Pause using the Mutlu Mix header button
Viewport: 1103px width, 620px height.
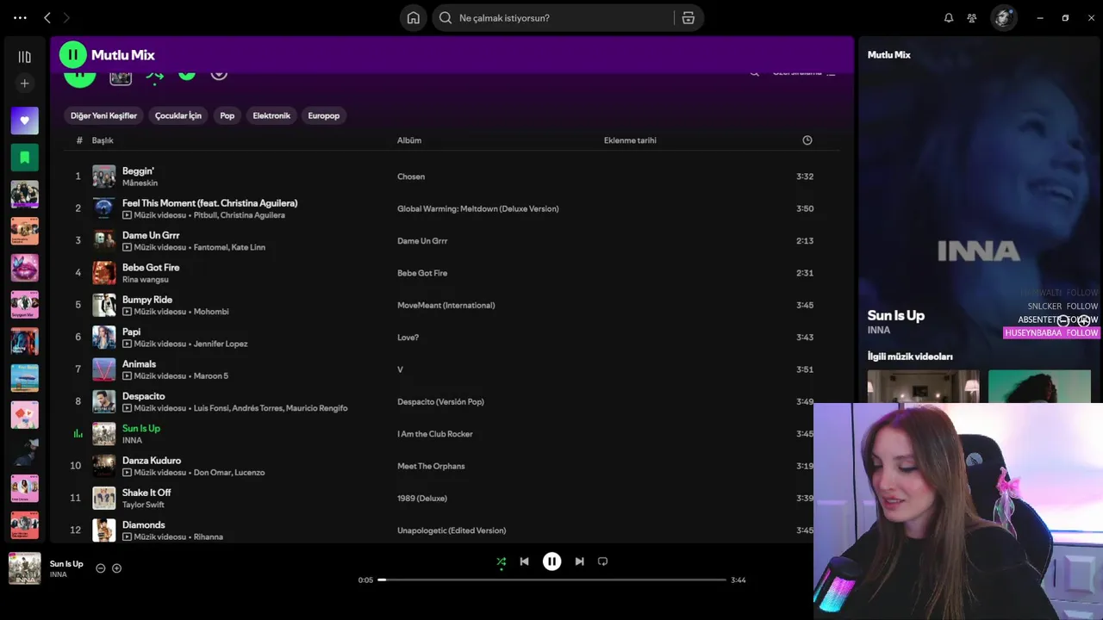pyautogui.click(x=72, y=55)
